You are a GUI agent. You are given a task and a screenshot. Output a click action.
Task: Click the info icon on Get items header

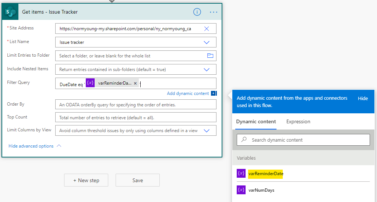[x=197, y=12]
